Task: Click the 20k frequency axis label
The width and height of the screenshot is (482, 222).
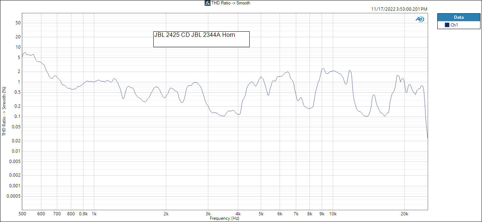Action: pyautogui.click(x=405, y=214)
